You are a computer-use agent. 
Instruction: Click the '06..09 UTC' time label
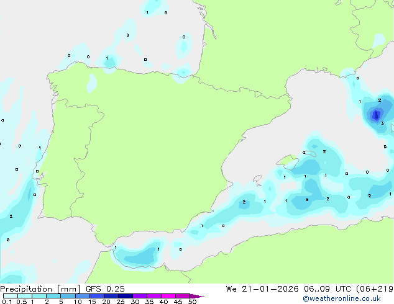click(x=328, y=289)
